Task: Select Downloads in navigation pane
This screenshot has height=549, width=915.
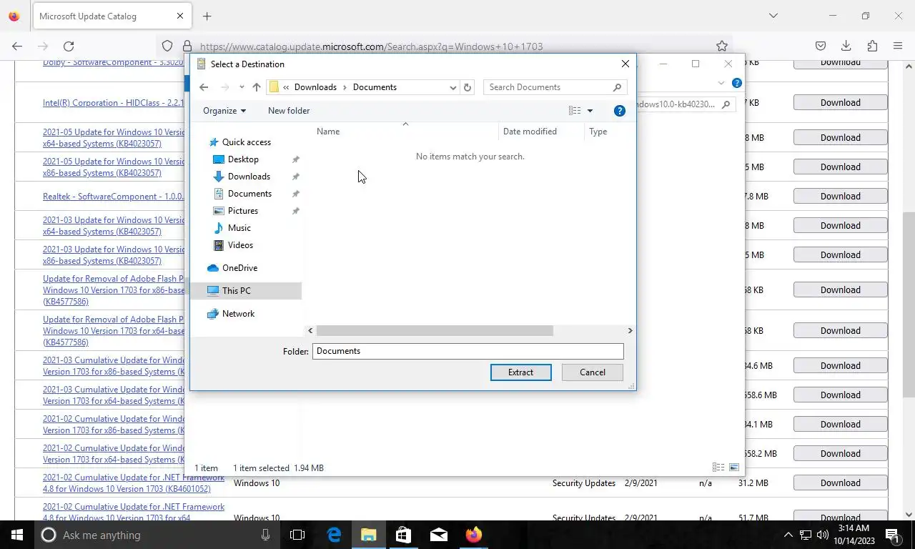Action: [249, 177]
